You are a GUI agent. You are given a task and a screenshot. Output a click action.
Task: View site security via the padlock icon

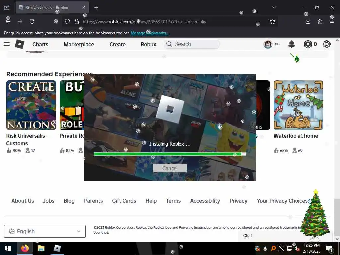pyautogui.click(x=77, y=22)
